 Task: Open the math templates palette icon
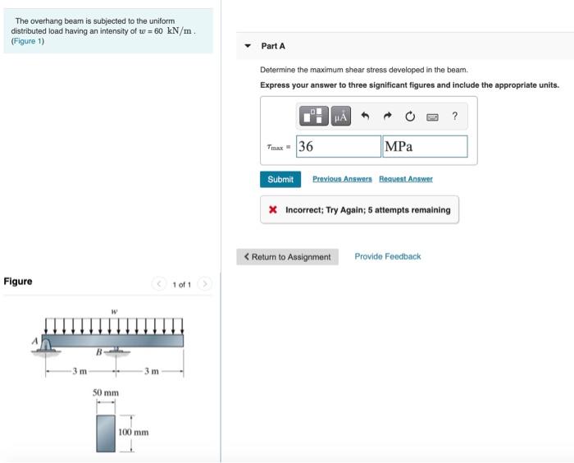(x=314, y=117)
